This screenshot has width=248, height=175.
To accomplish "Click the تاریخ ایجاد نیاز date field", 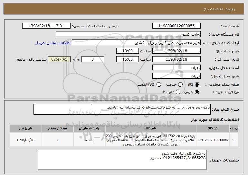I will (x=176, y=51).
